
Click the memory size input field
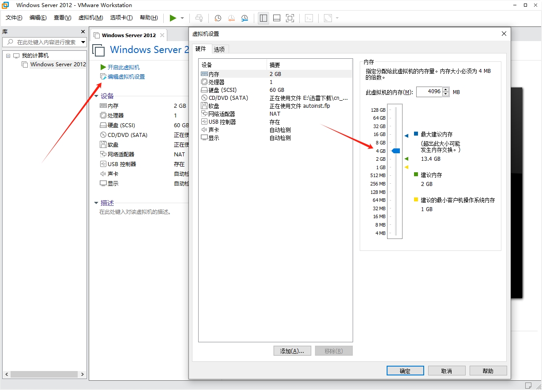(x=428, y=92)
